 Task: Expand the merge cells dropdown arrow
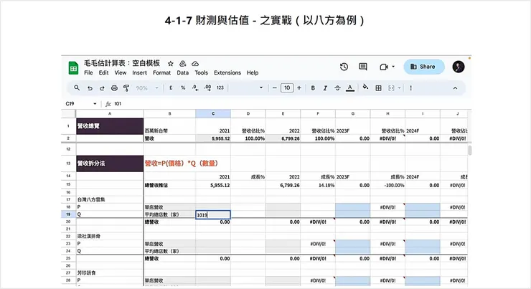(400, 88)
